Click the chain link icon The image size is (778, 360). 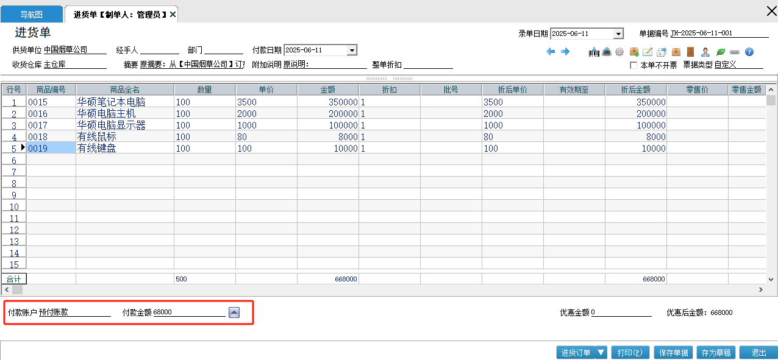click(x=735, y=52)
